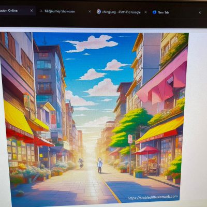Image resolution: width=207 pixels, height=207 pixels.
Task: Click the person in white on street
Action: [100, 165]
